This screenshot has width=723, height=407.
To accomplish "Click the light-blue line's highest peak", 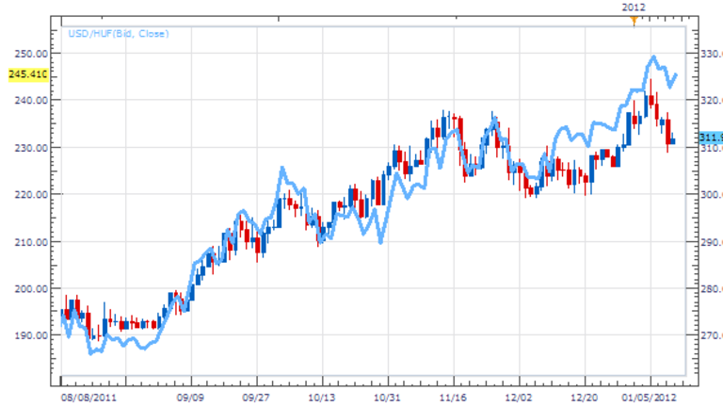I will (654, 57).
